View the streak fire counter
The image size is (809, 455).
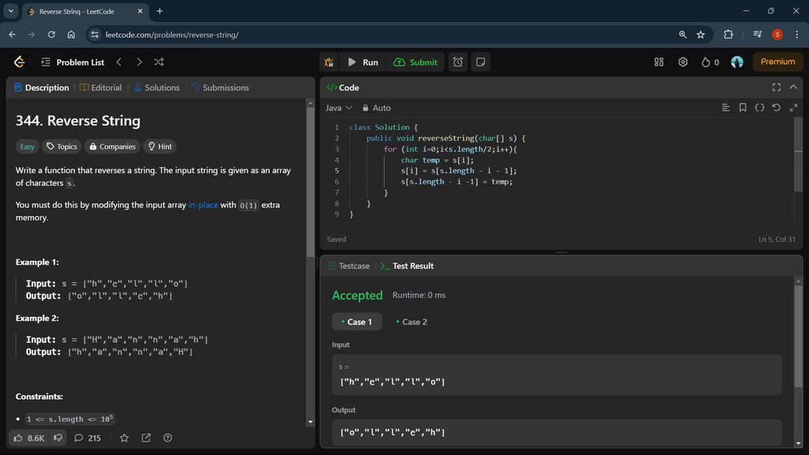[x=710, y=62]
